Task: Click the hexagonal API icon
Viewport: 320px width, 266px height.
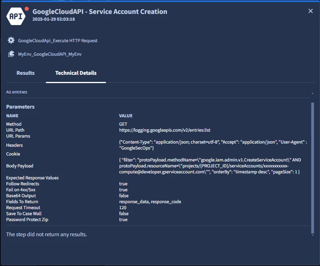Action: click(x=16, y=16)
